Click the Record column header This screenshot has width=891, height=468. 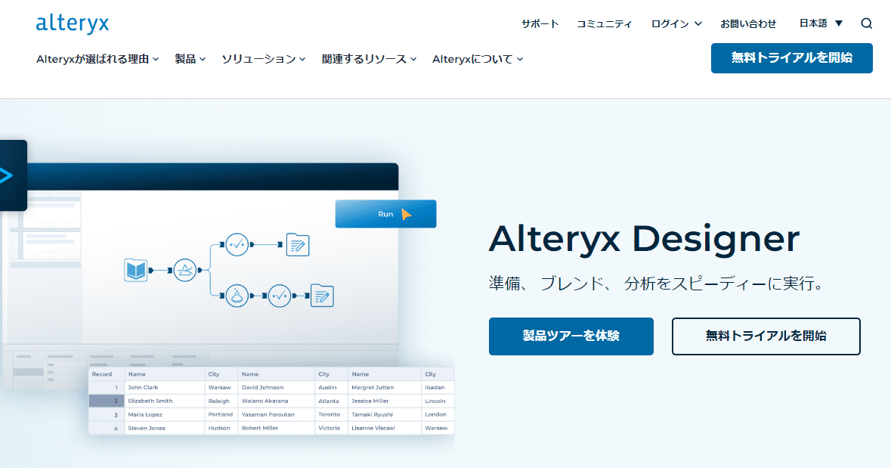point(107,374)
